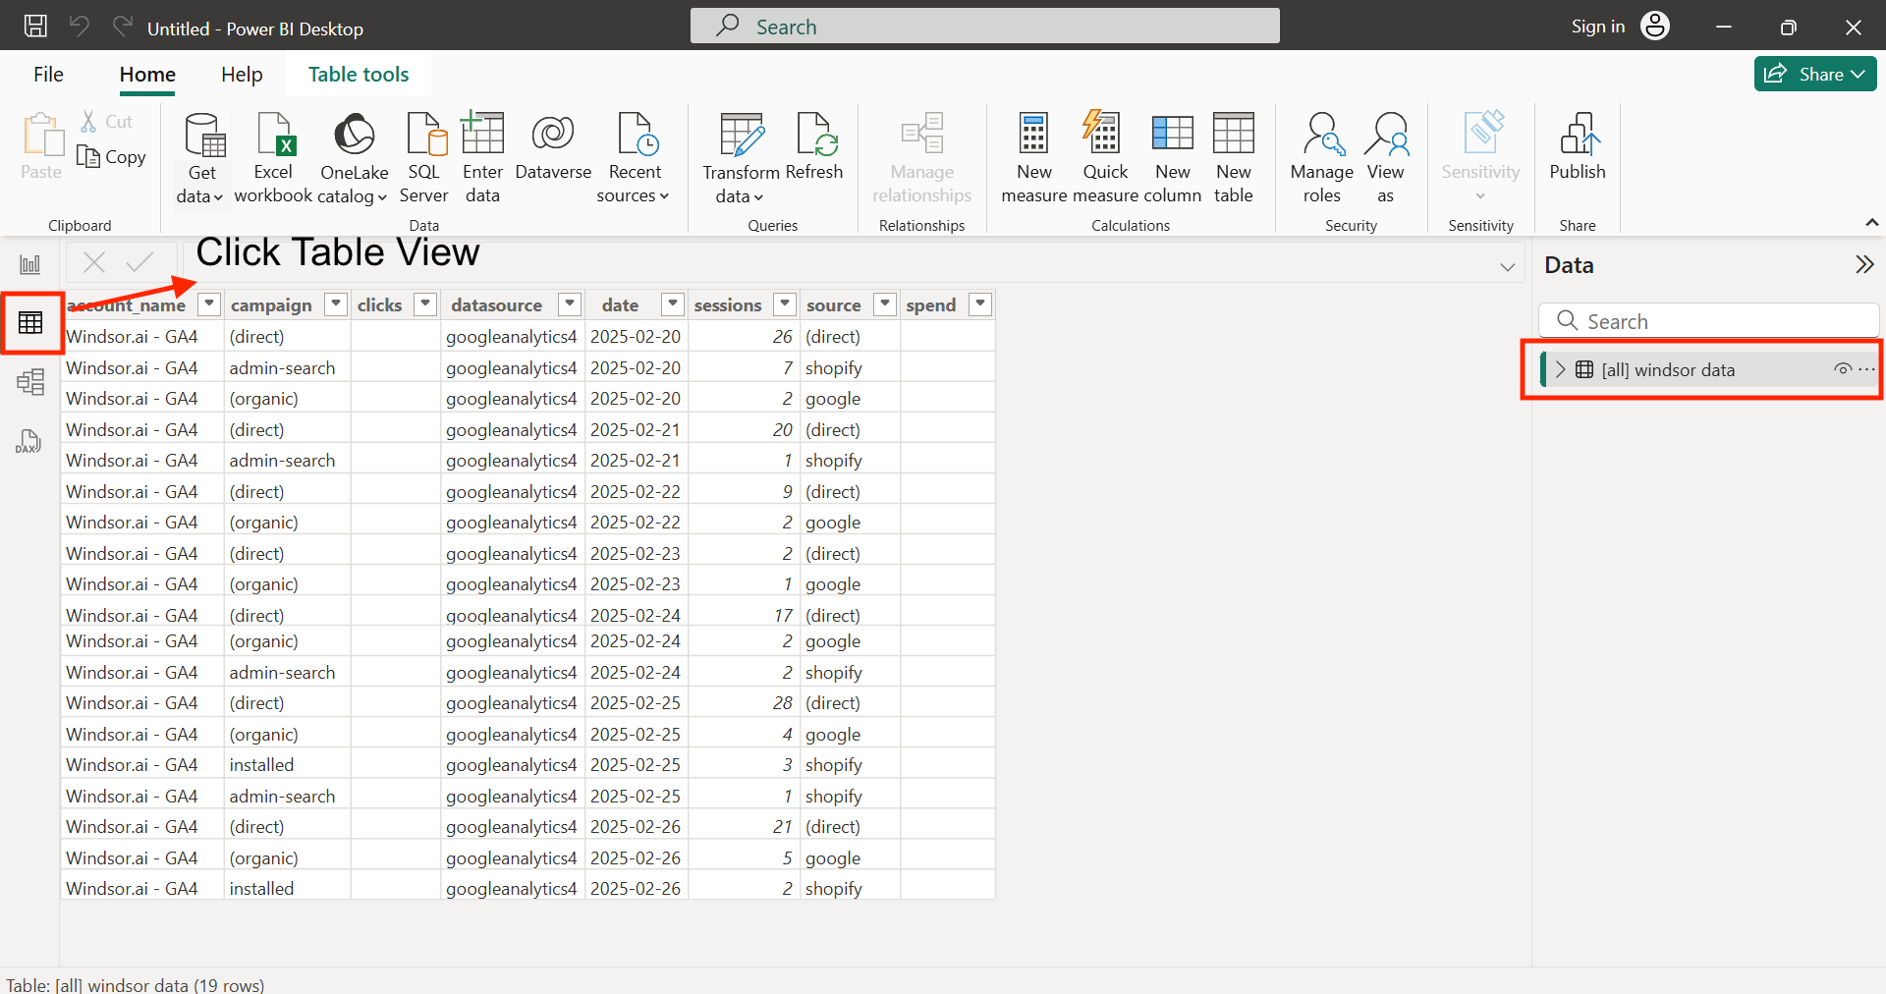Publish the report
This screenshot has width=1886, height=994.
click(x=1578, y=147)
